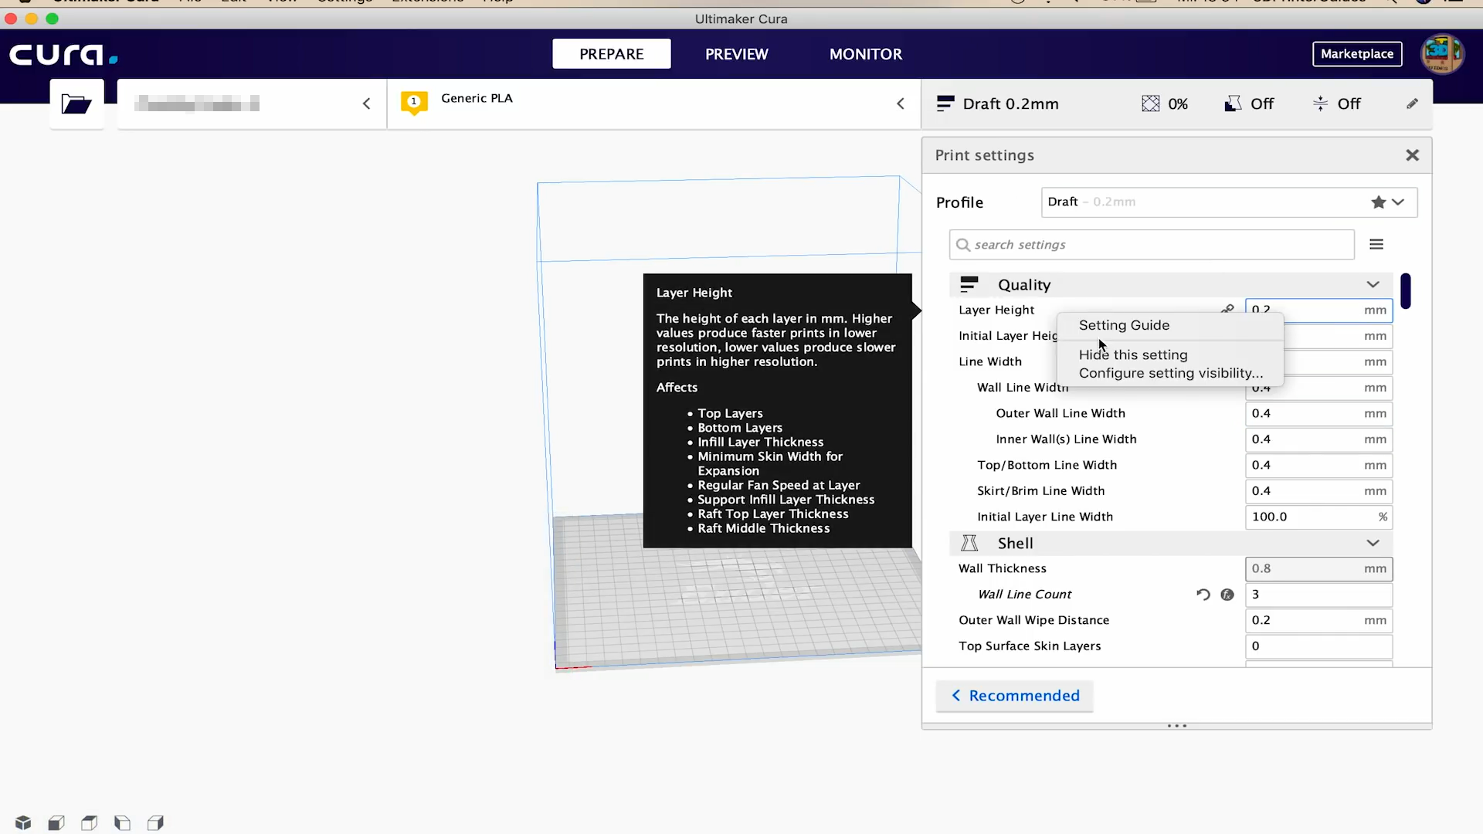Click the search settings field
The image size is (1483, 834).
[1152, 245]
